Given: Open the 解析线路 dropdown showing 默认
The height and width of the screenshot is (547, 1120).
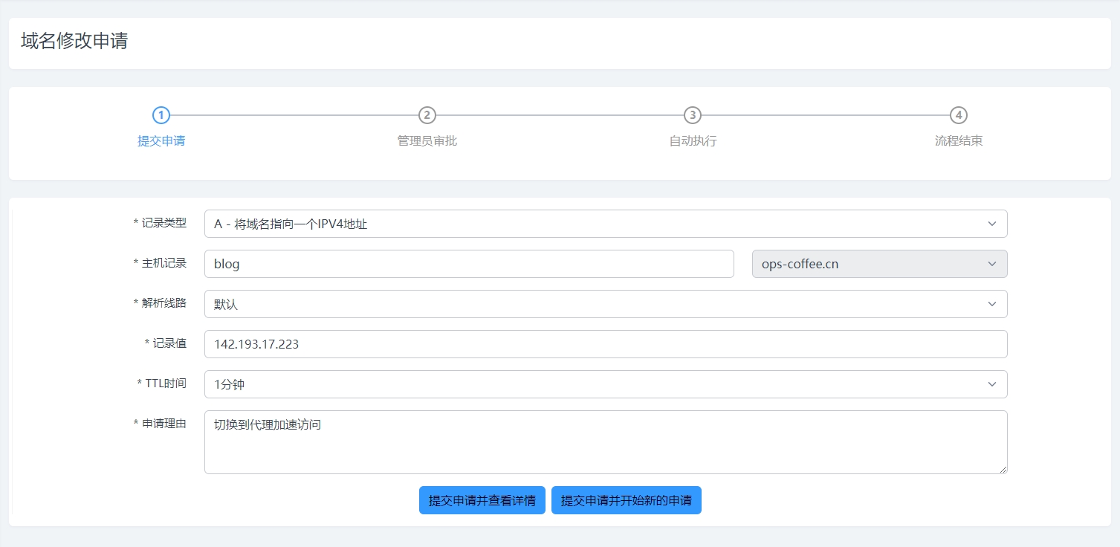Looking at the screenshot, I should [x=605, y=304].
